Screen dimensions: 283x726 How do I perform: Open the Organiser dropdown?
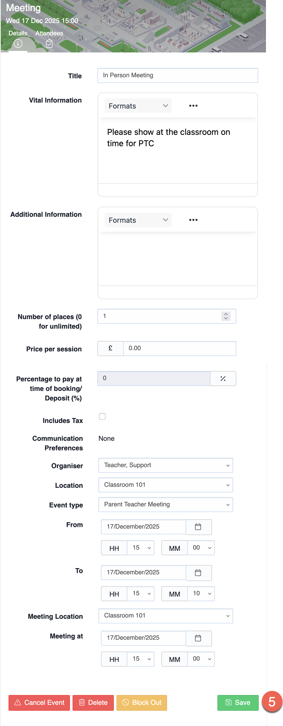tap(166, 465)
